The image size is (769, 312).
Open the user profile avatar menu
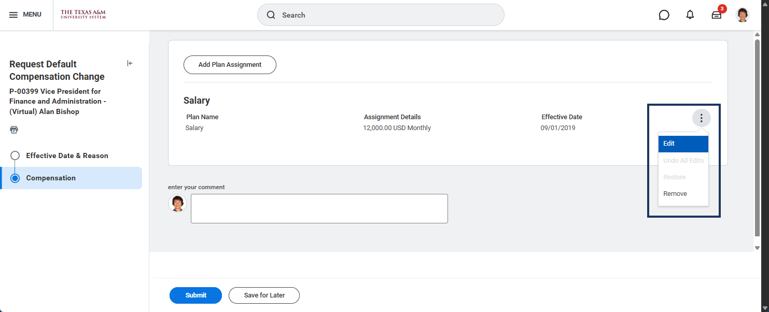(743, 15)
